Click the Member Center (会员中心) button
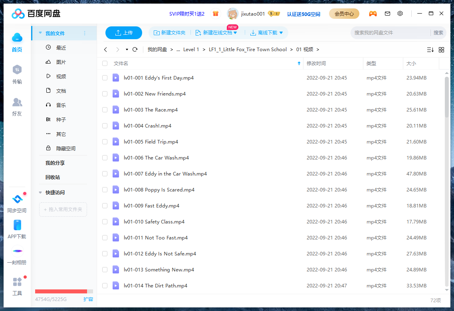Image resolution: width=454 pixels, height=311 pixels. tap(344, 14)
